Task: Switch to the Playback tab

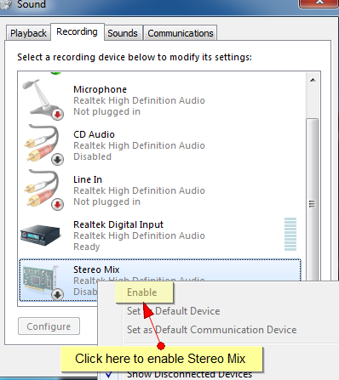Action: coord(28,33)
